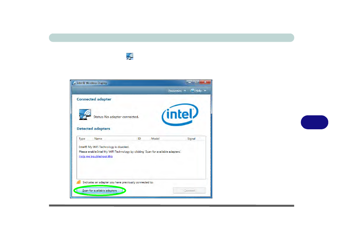The width and height of the screenshot is (343, 242).
Task: Click the greyed-out Connect button
Action: click(189, 191)
